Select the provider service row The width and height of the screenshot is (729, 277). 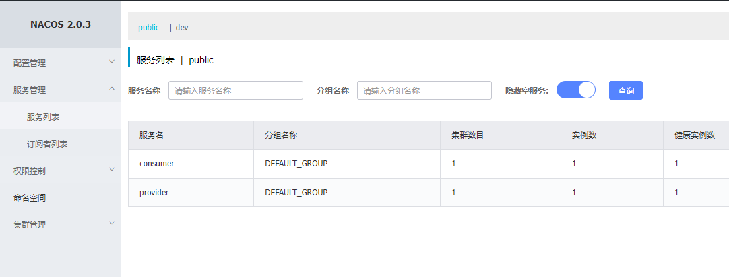[x=154, y=193]
